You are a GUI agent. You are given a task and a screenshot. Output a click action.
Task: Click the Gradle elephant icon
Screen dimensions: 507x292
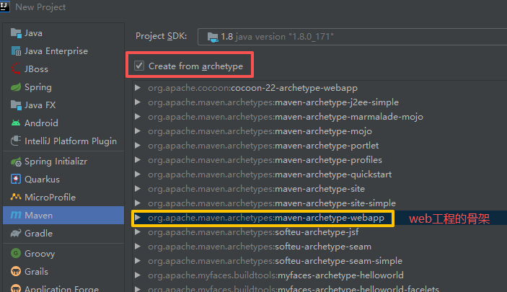(x=16, y=233)
